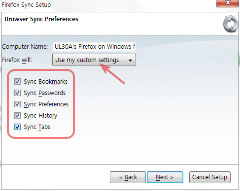Click the circular sync arrows icon

(x=231, y=24)
